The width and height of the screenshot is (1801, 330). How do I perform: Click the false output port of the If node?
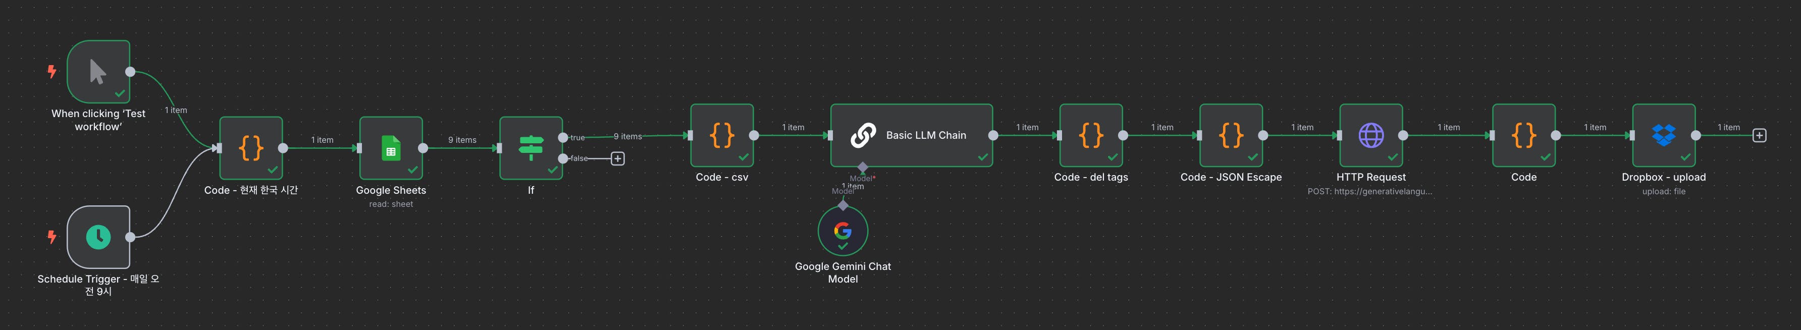pyautogui.click(x=563, y=159)
